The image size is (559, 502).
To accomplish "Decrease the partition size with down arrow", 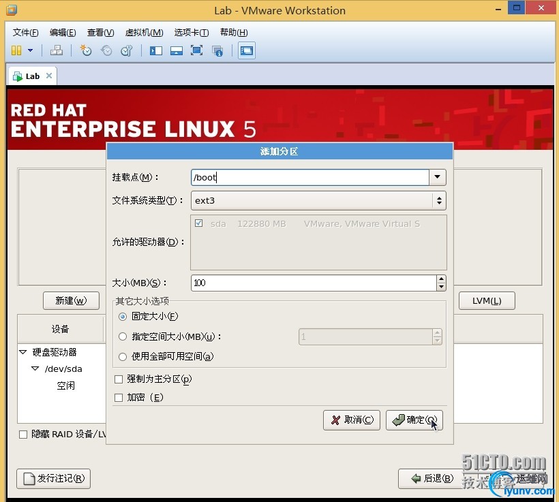I will click(x=441, y=287).
